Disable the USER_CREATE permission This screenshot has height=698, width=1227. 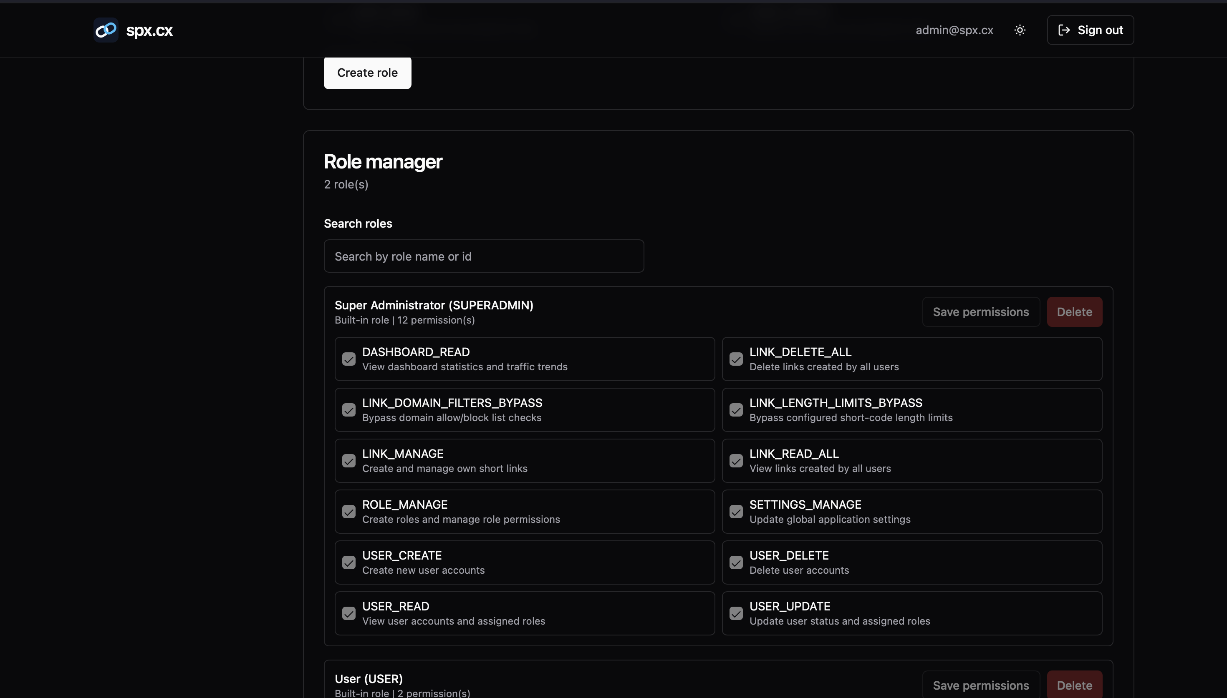pos(349,562)
